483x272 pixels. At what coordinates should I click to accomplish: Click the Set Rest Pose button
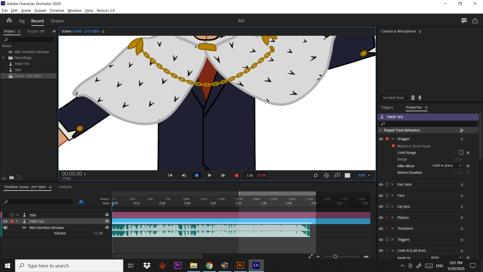tap(393, 98)
